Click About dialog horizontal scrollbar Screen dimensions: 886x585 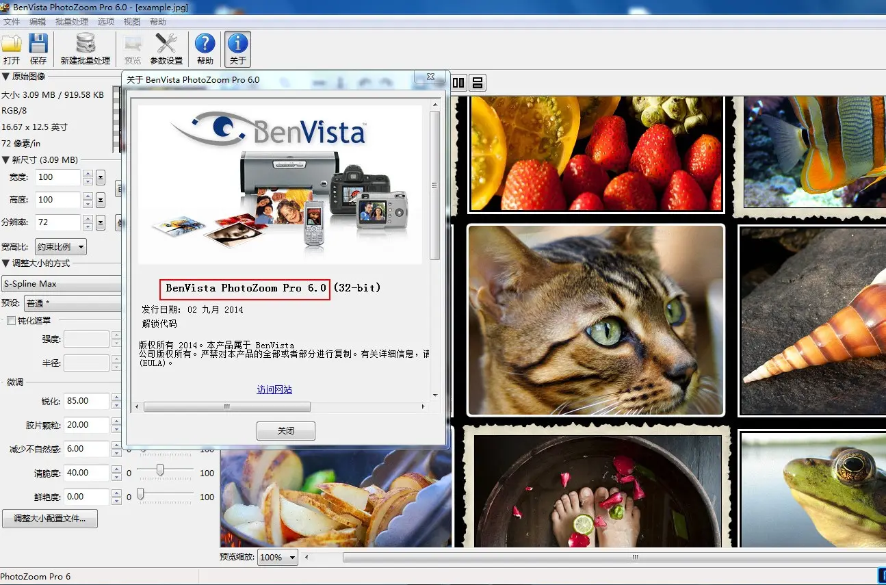pyautogui.click(x=227, y=406)
